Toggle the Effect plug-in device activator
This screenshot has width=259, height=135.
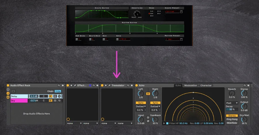[x=68, y=85]
